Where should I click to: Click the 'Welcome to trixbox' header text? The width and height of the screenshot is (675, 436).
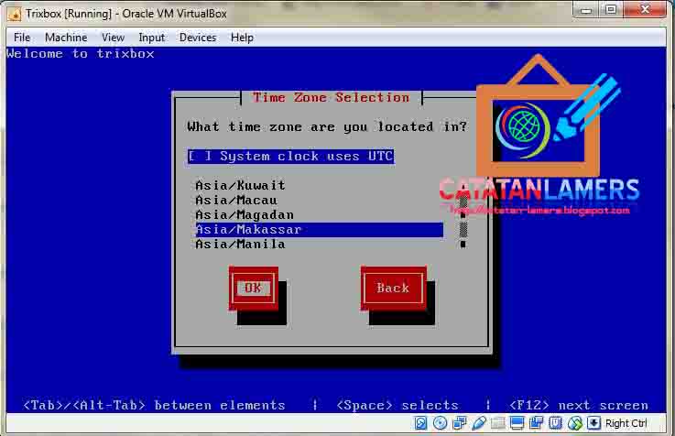click(81, 54)
